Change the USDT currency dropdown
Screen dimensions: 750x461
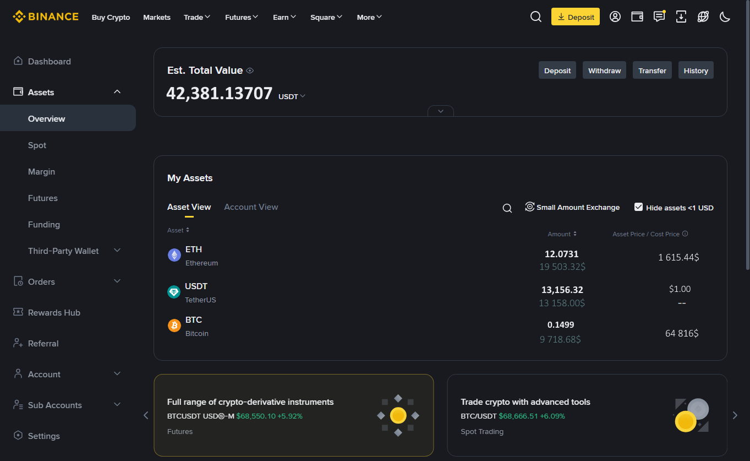(x=292, y=96)
